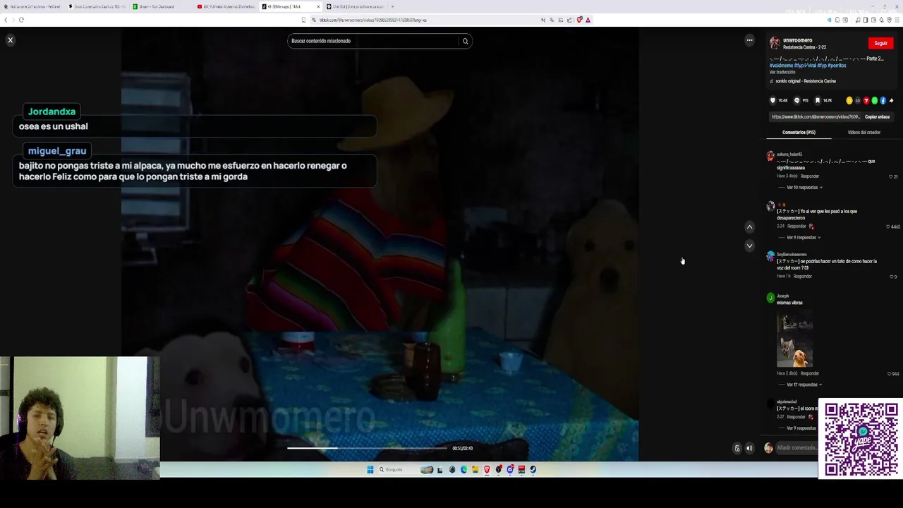Open '#perritos' hashtag link

click(837, 66)
